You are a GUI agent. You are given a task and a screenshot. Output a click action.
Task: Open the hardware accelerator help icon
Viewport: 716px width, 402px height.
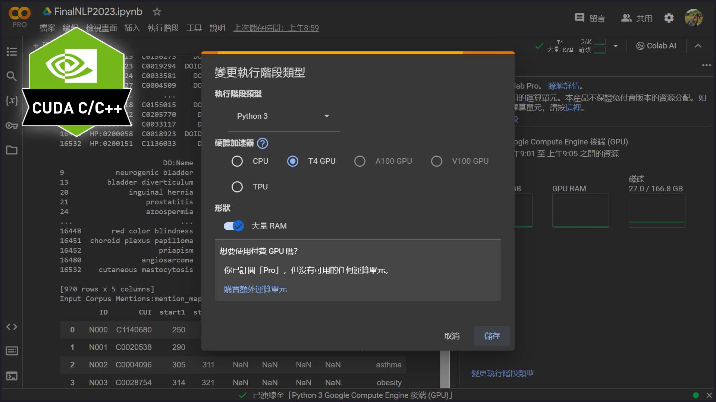[x=263, y=143]
